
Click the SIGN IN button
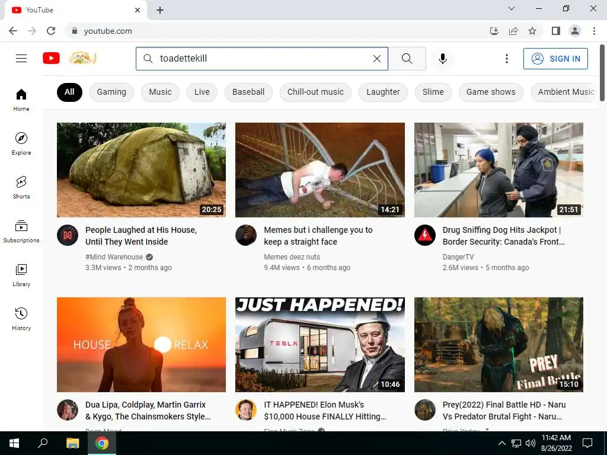555,59
